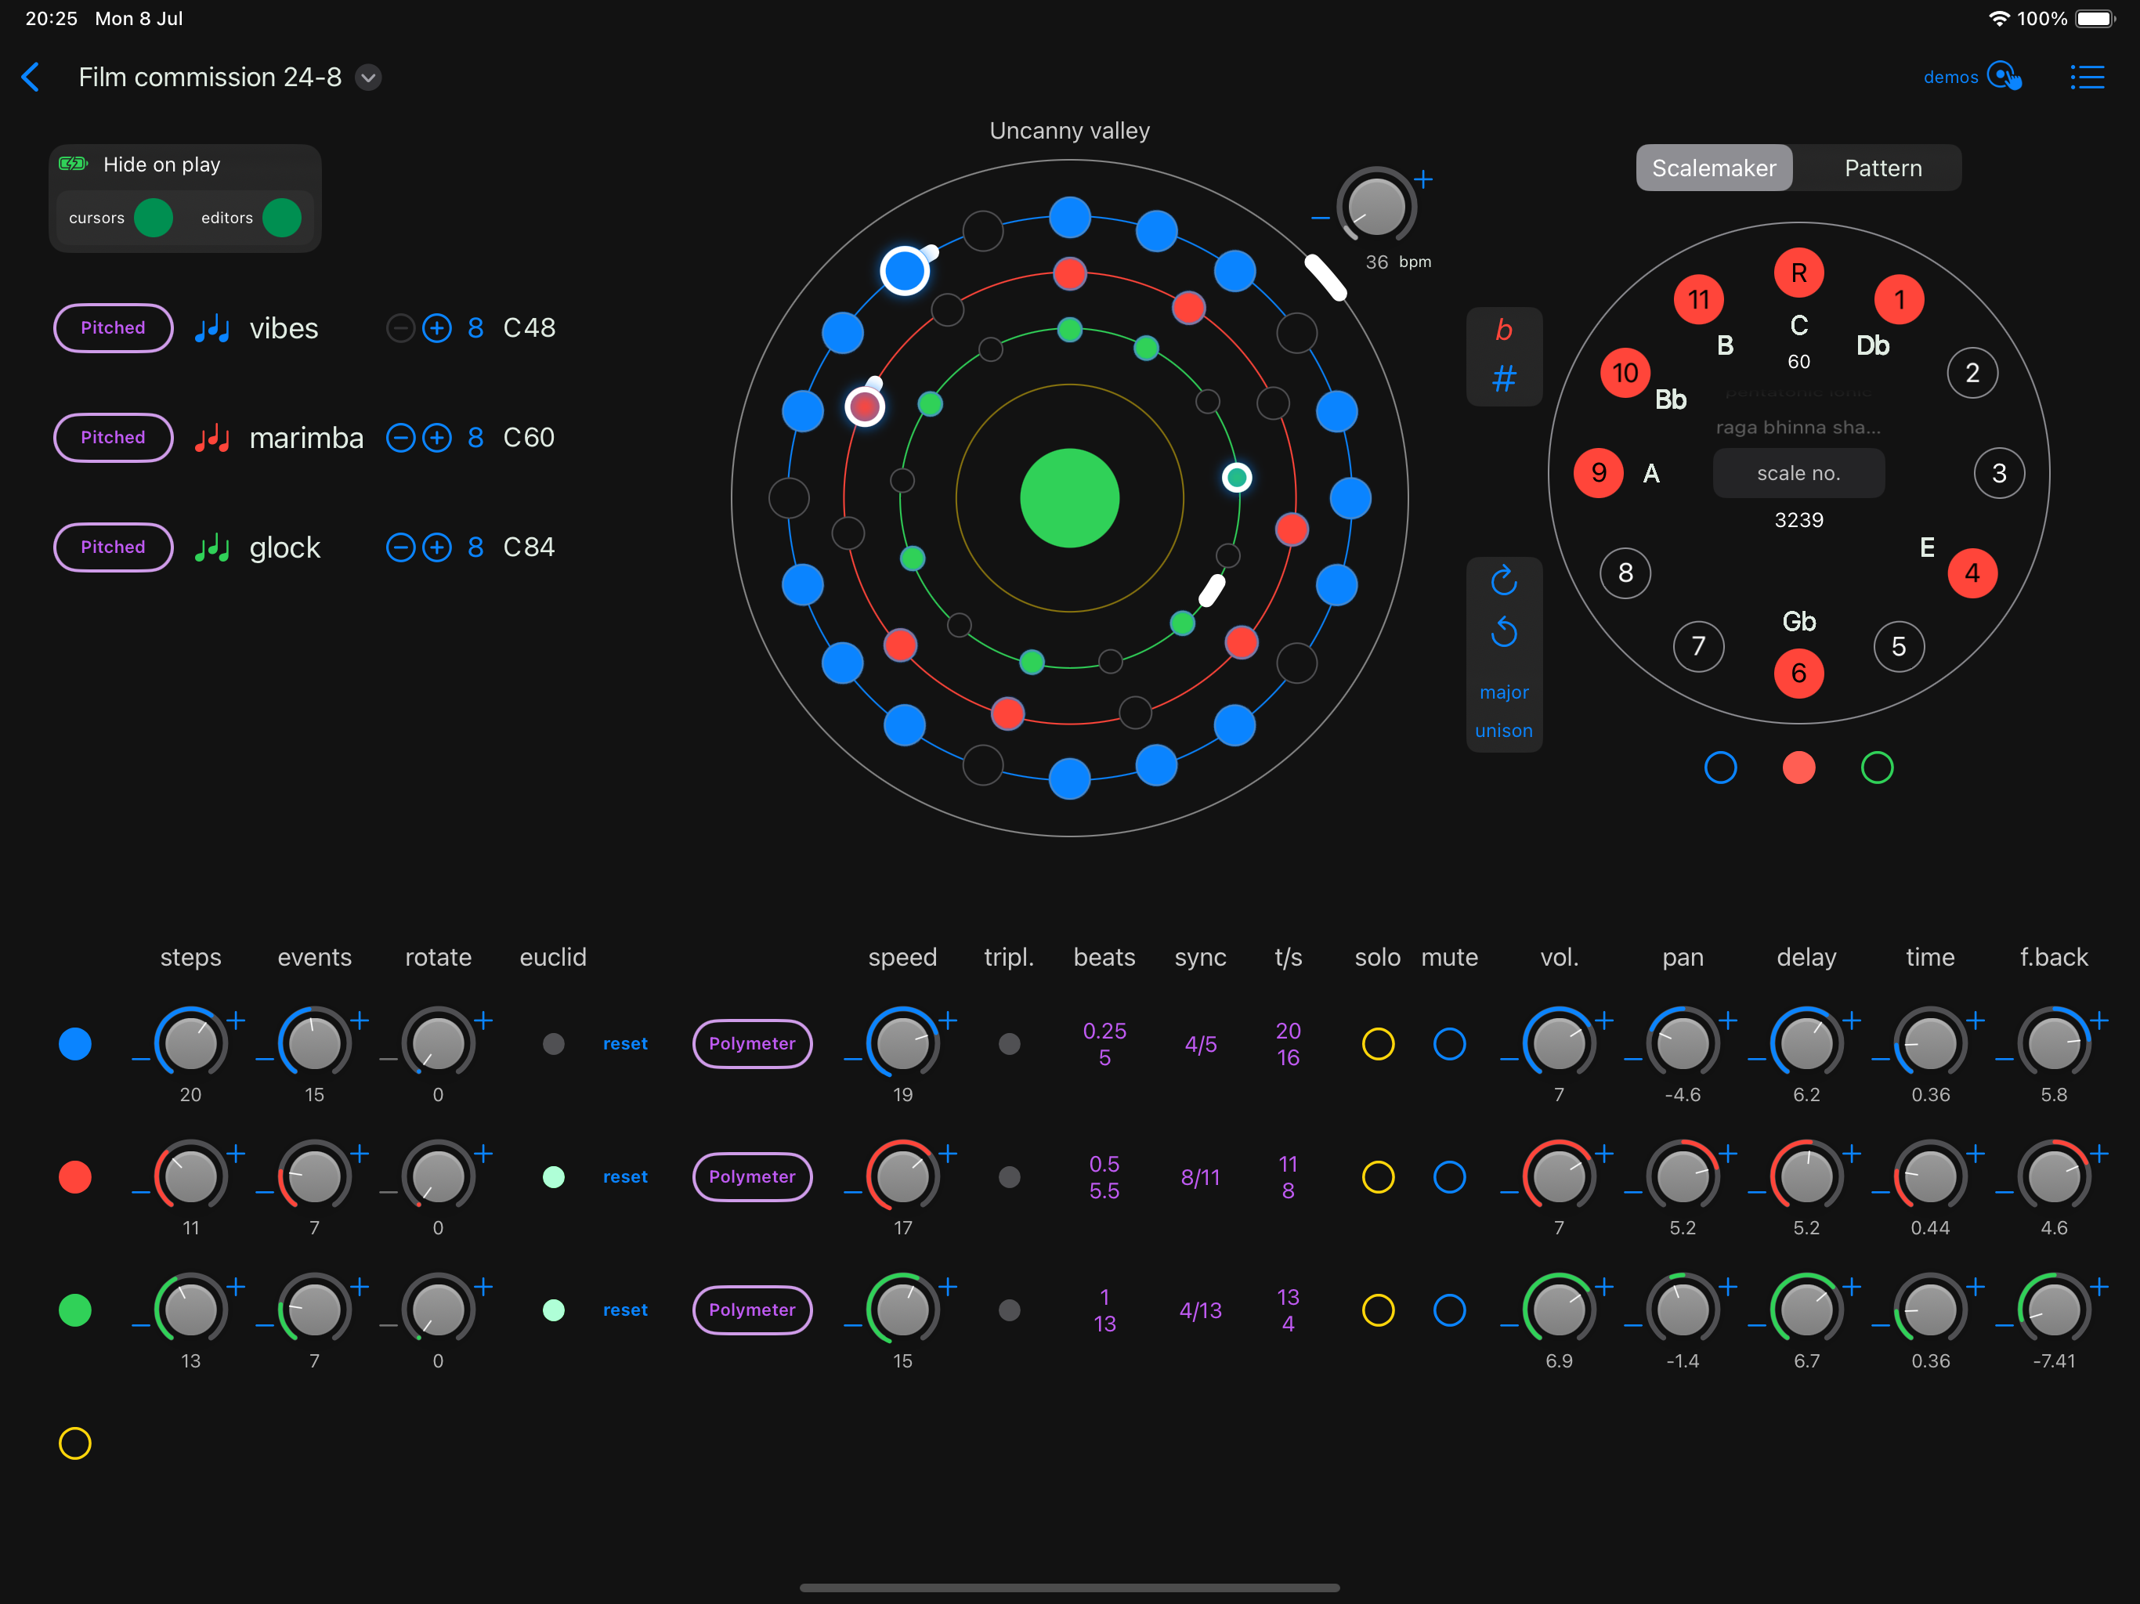2140x1604 pixels.
Task: Click the rotate clockwise arrow icon
Action: (x=1503, y=580)
